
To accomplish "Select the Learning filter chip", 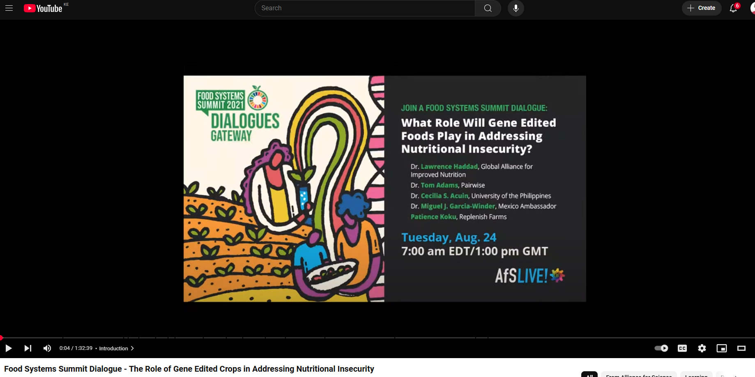I will point(696,375).
